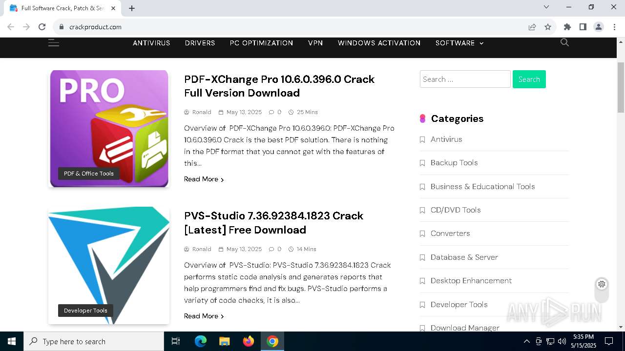This screenshot has height=351, width=625.
Task: Open the Antivirus category
Action: point(446,139)
